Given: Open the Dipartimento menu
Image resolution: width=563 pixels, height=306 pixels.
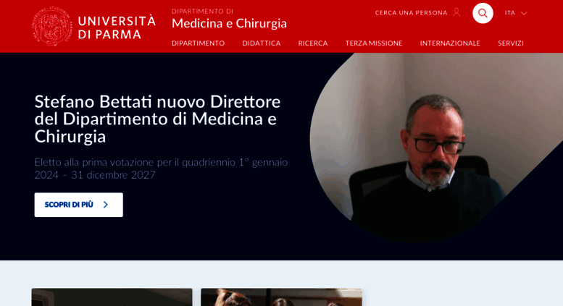Looking at the screenshot, I should [x=199, y=43].
